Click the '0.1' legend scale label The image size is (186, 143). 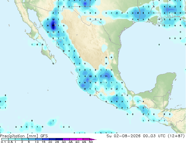(3, 142)
